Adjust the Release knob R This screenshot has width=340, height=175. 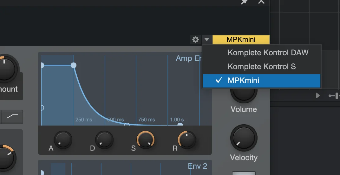coord(187,140)
